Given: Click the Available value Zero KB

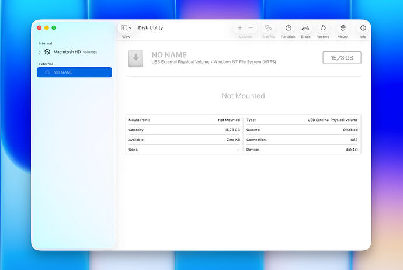Looking at the screenshot, I should (233, 140).
